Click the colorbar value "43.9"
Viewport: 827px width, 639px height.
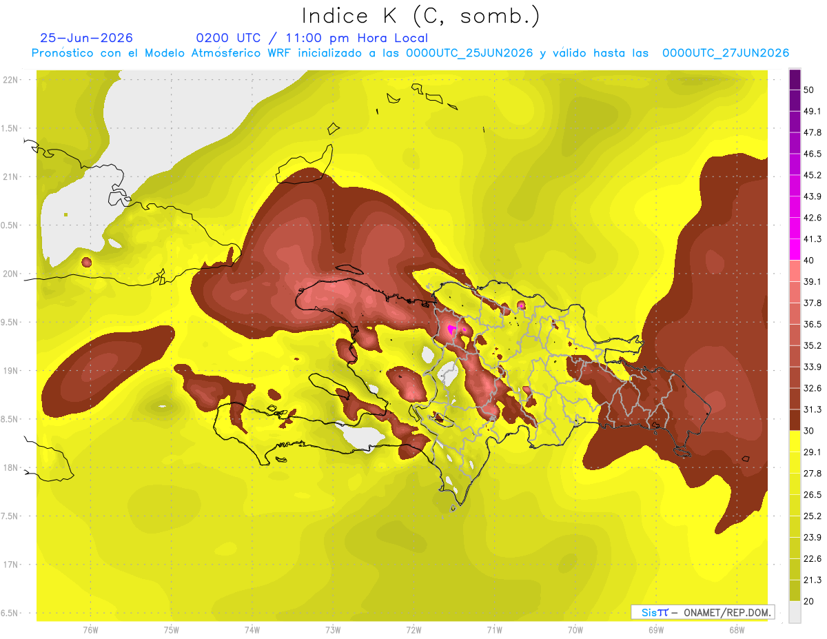coord(812,196)
